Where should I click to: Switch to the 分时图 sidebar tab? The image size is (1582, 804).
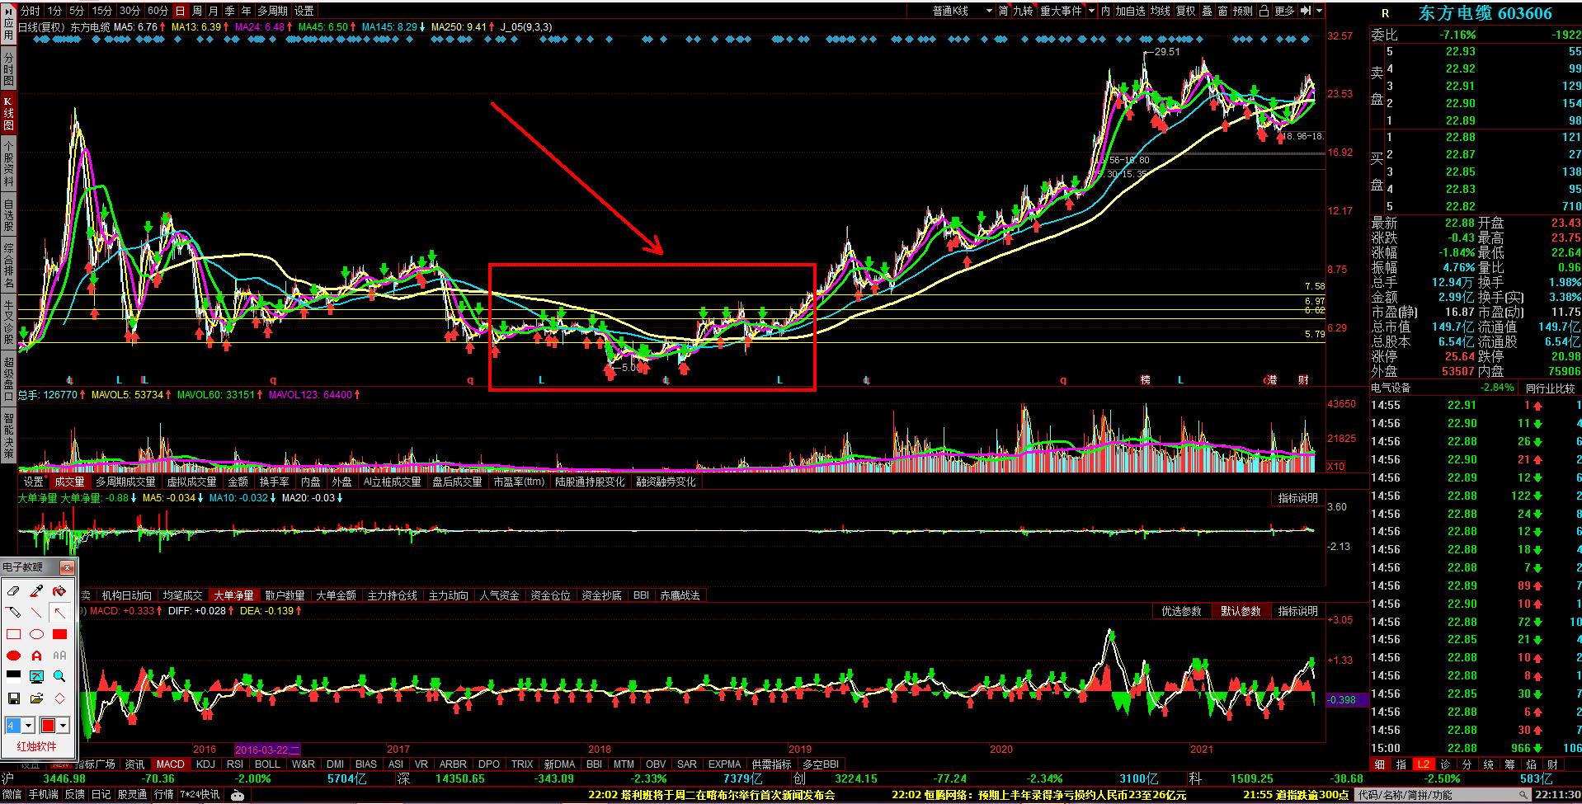click(x=8, y=69)
